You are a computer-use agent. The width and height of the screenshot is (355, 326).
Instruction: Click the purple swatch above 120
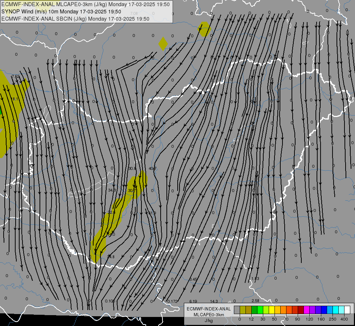pyautogui.click(x=312, y=310)
